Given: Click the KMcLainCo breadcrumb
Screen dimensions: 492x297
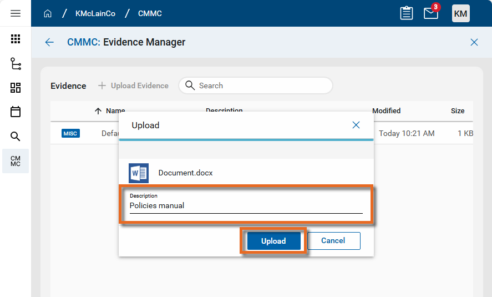Looking at the screenshot, I should point(95,13).
